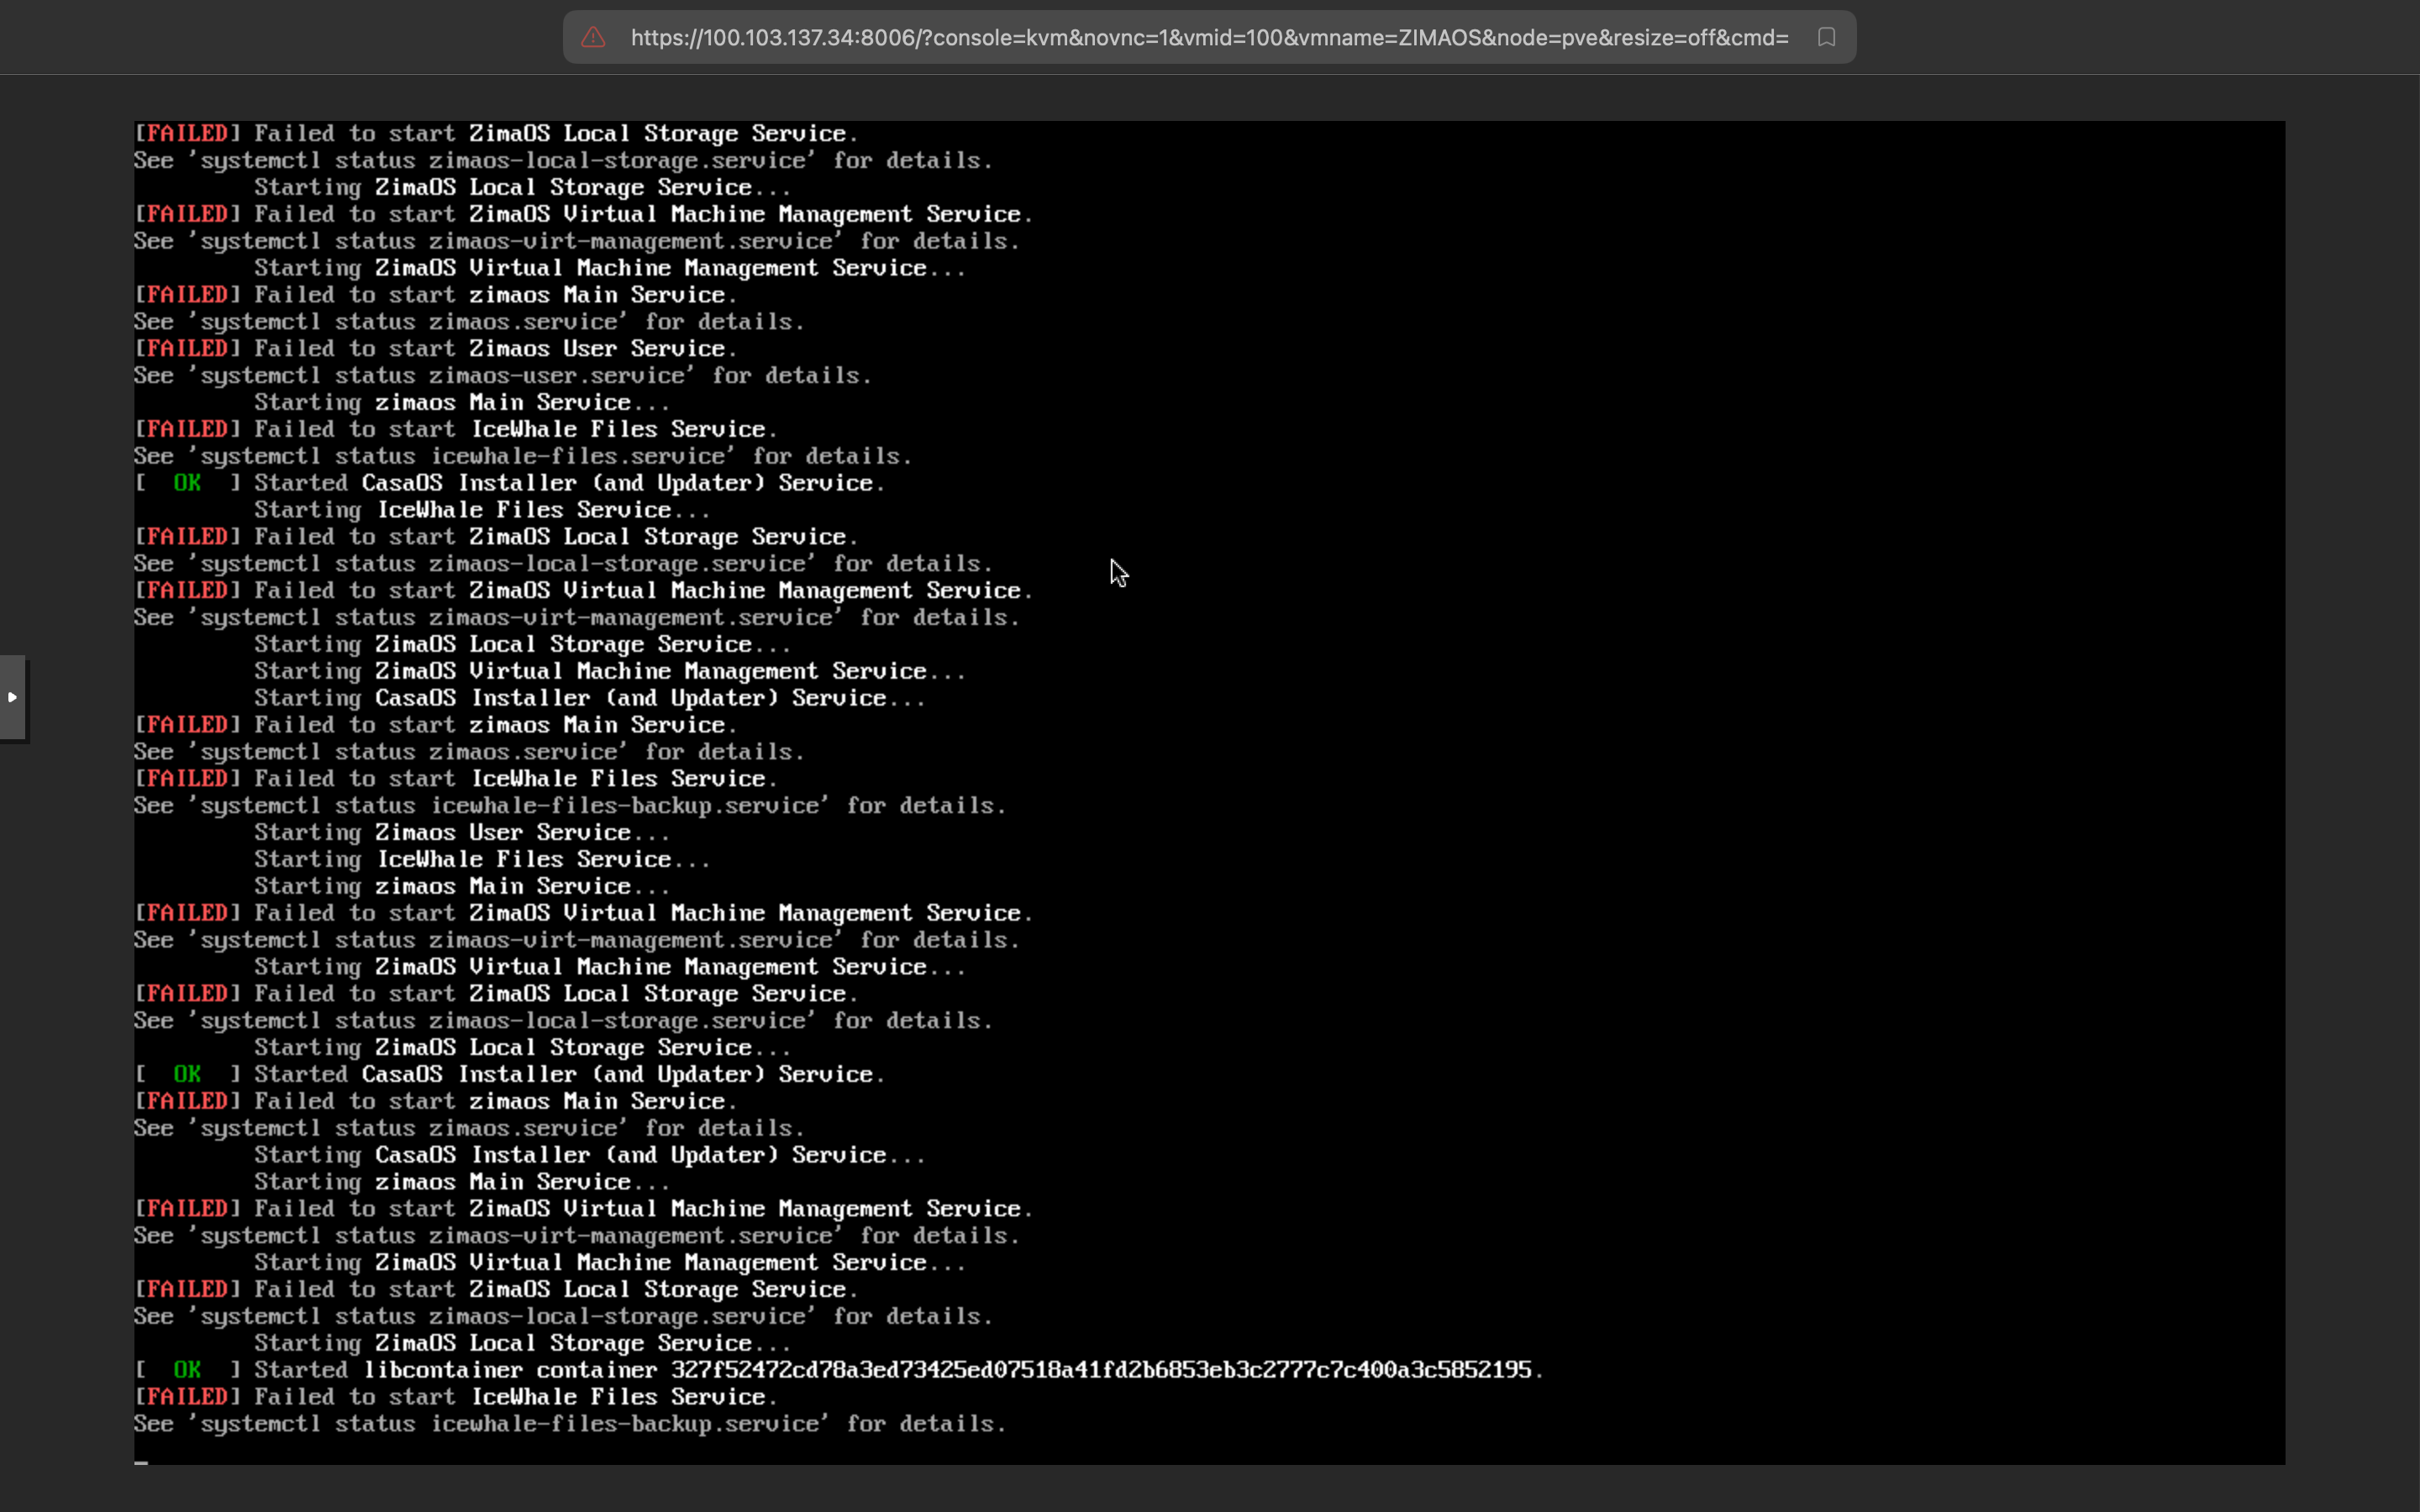This screenshot has height=1512, width=2420.
Task: Expand the noVNC side control panel handle
Action: [x=13, y=697]
